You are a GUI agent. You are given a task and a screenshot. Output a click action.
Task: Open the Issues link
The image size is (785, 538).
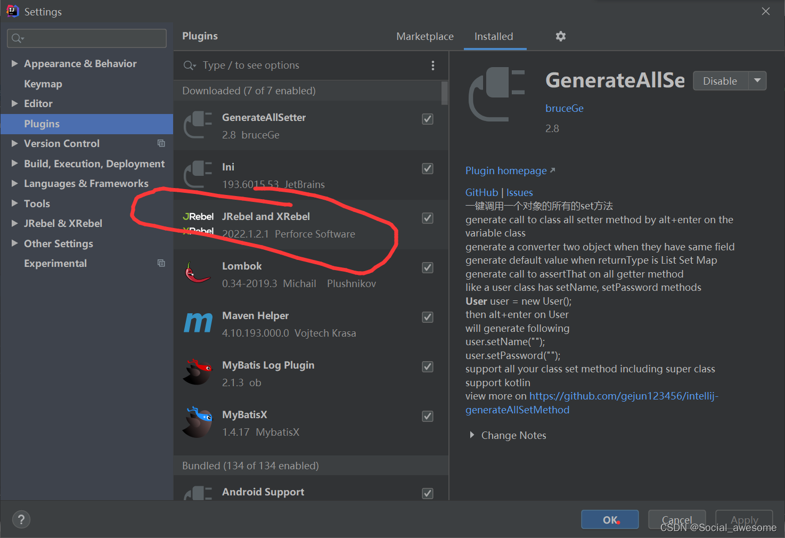click(x=519, y=192)
